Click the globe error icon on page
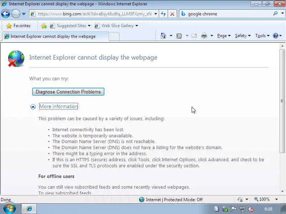This screenshot has width=286, height=214. (16, 58)
